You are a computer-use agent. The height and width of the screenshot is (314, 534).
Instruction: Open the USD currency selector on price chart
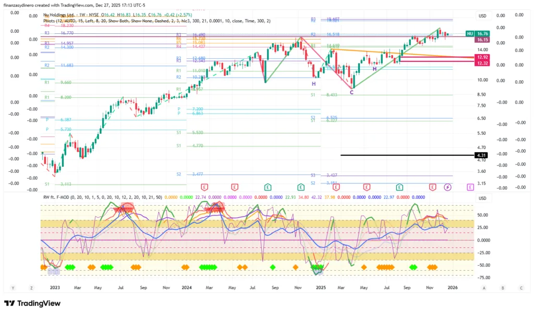pyautogui.click(x=482, y=16)
